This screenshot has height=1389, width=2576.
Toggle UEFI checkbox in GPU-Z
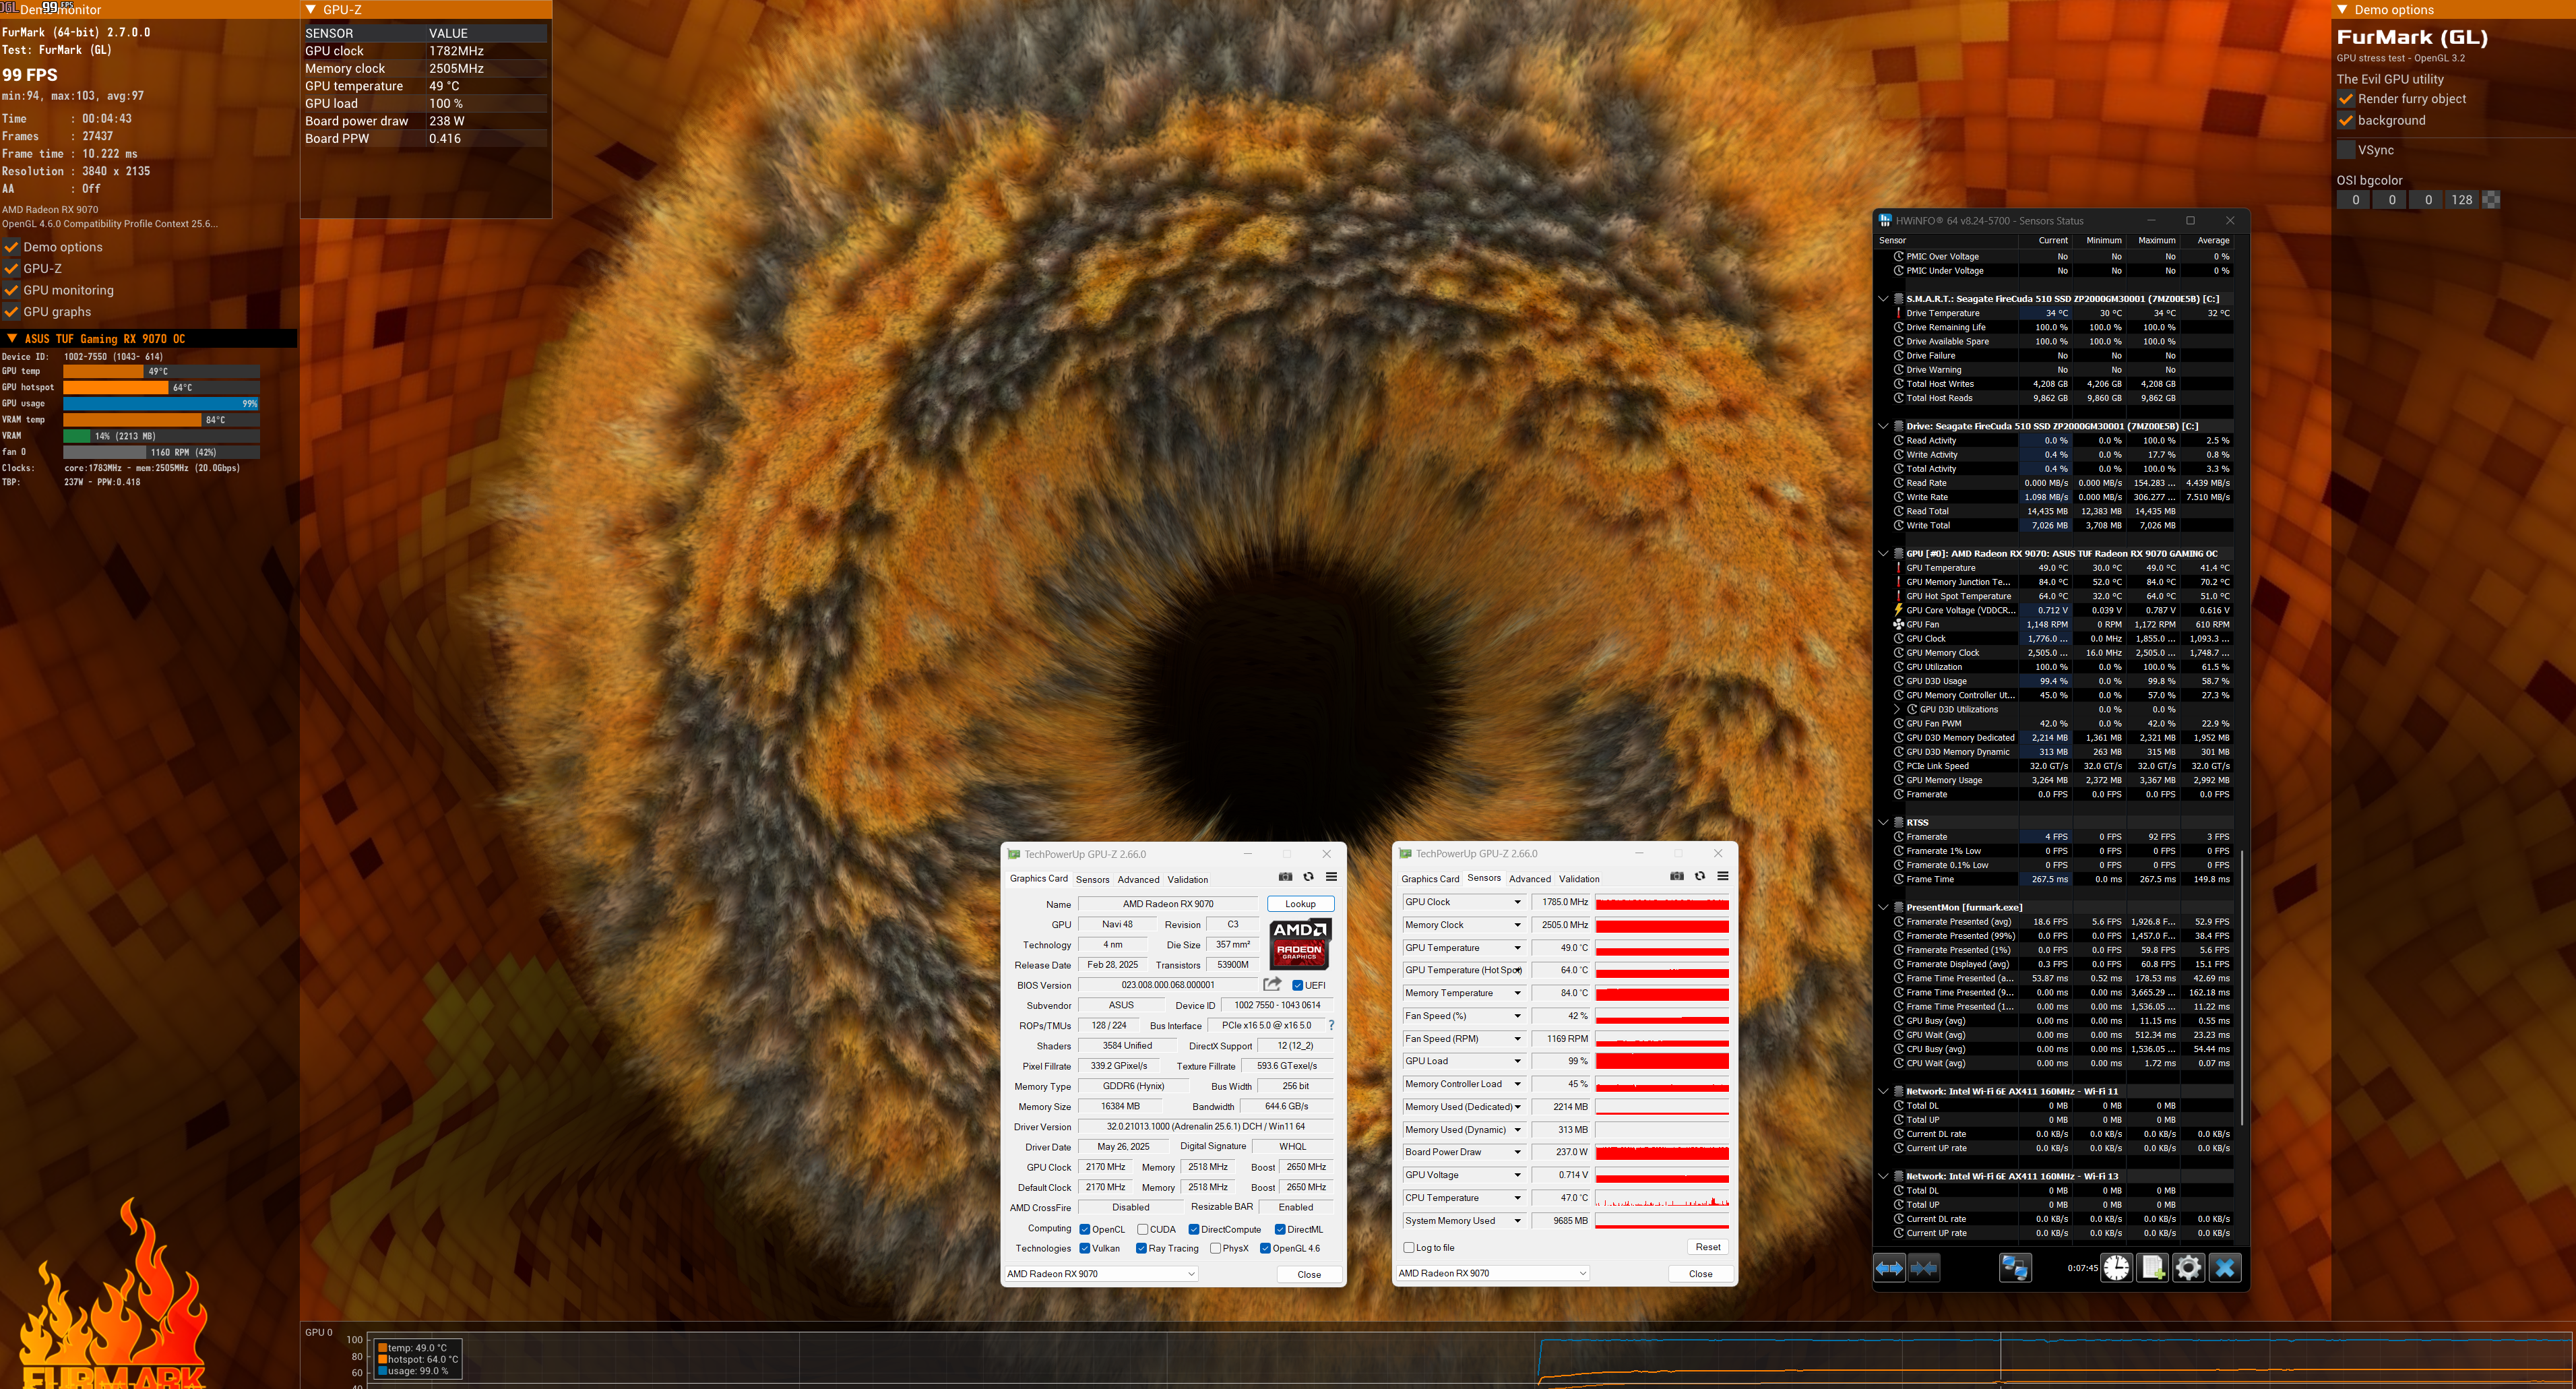coord(1297,985)
